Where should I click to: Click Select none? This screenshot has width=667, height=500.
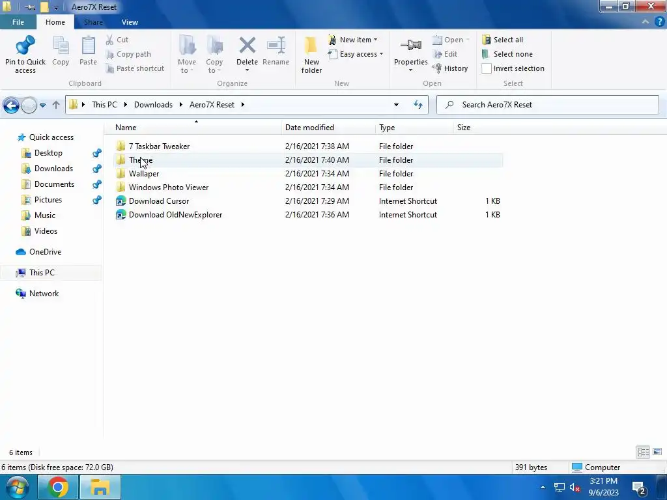507,54
